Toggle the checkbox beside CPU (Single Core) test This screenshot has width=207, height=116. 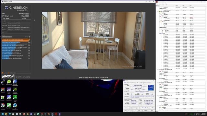[30, 16]
